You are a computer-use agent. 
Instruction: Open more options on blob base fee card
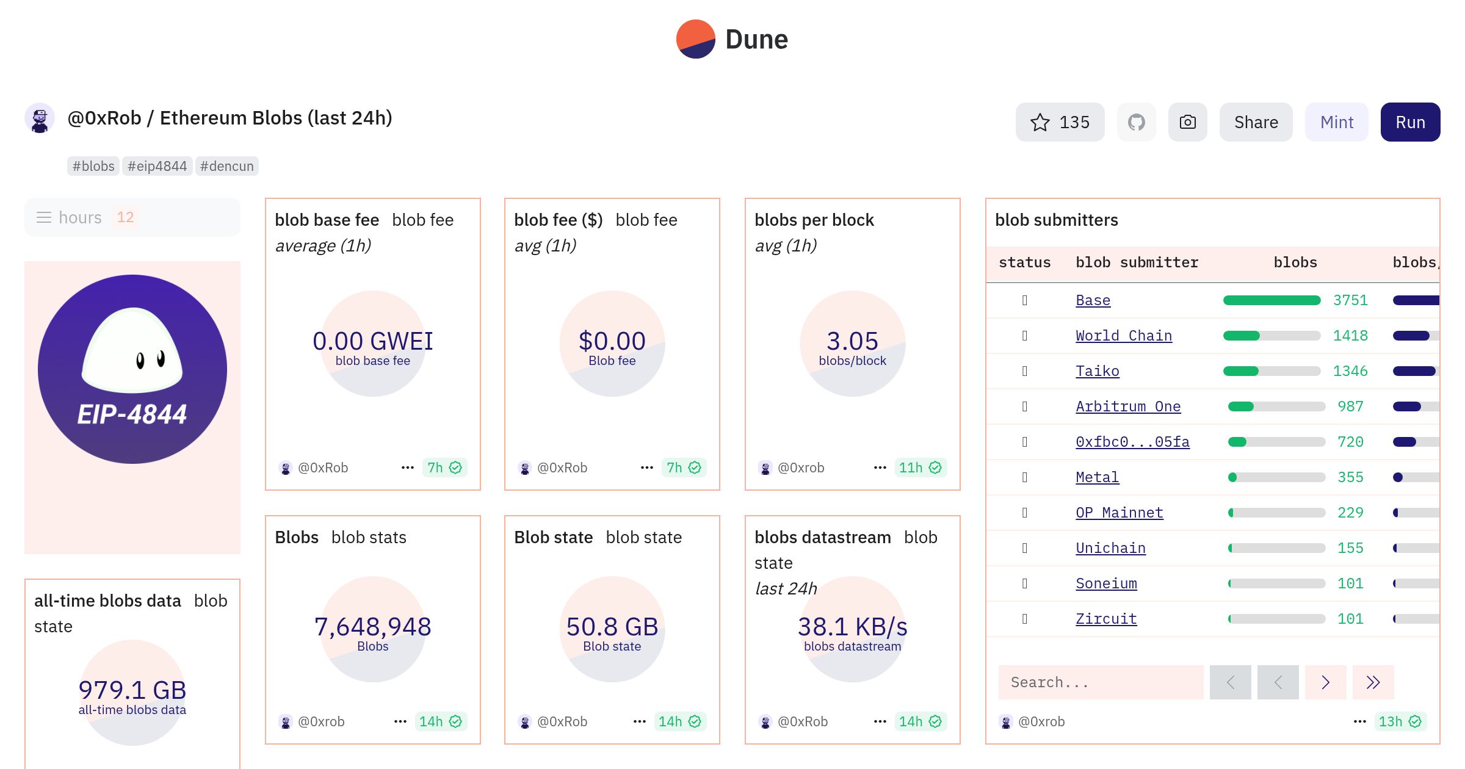click(x=408, y=468)
